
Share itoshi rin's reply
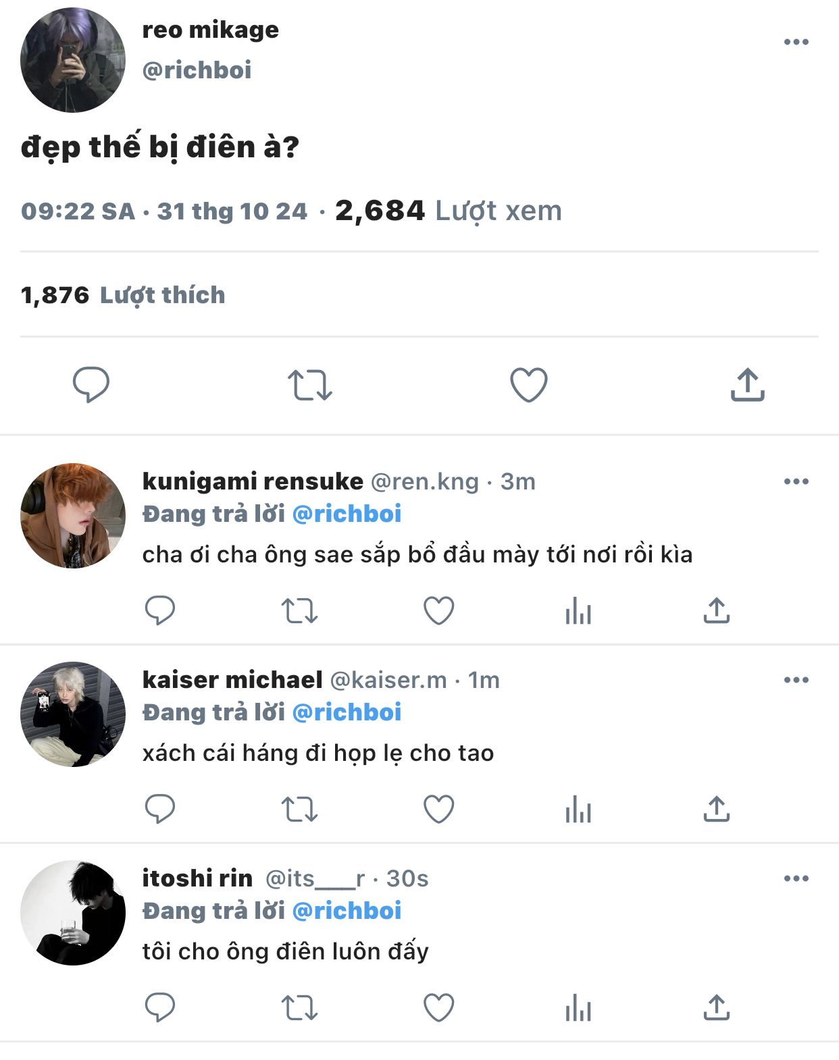point(716,1008)
